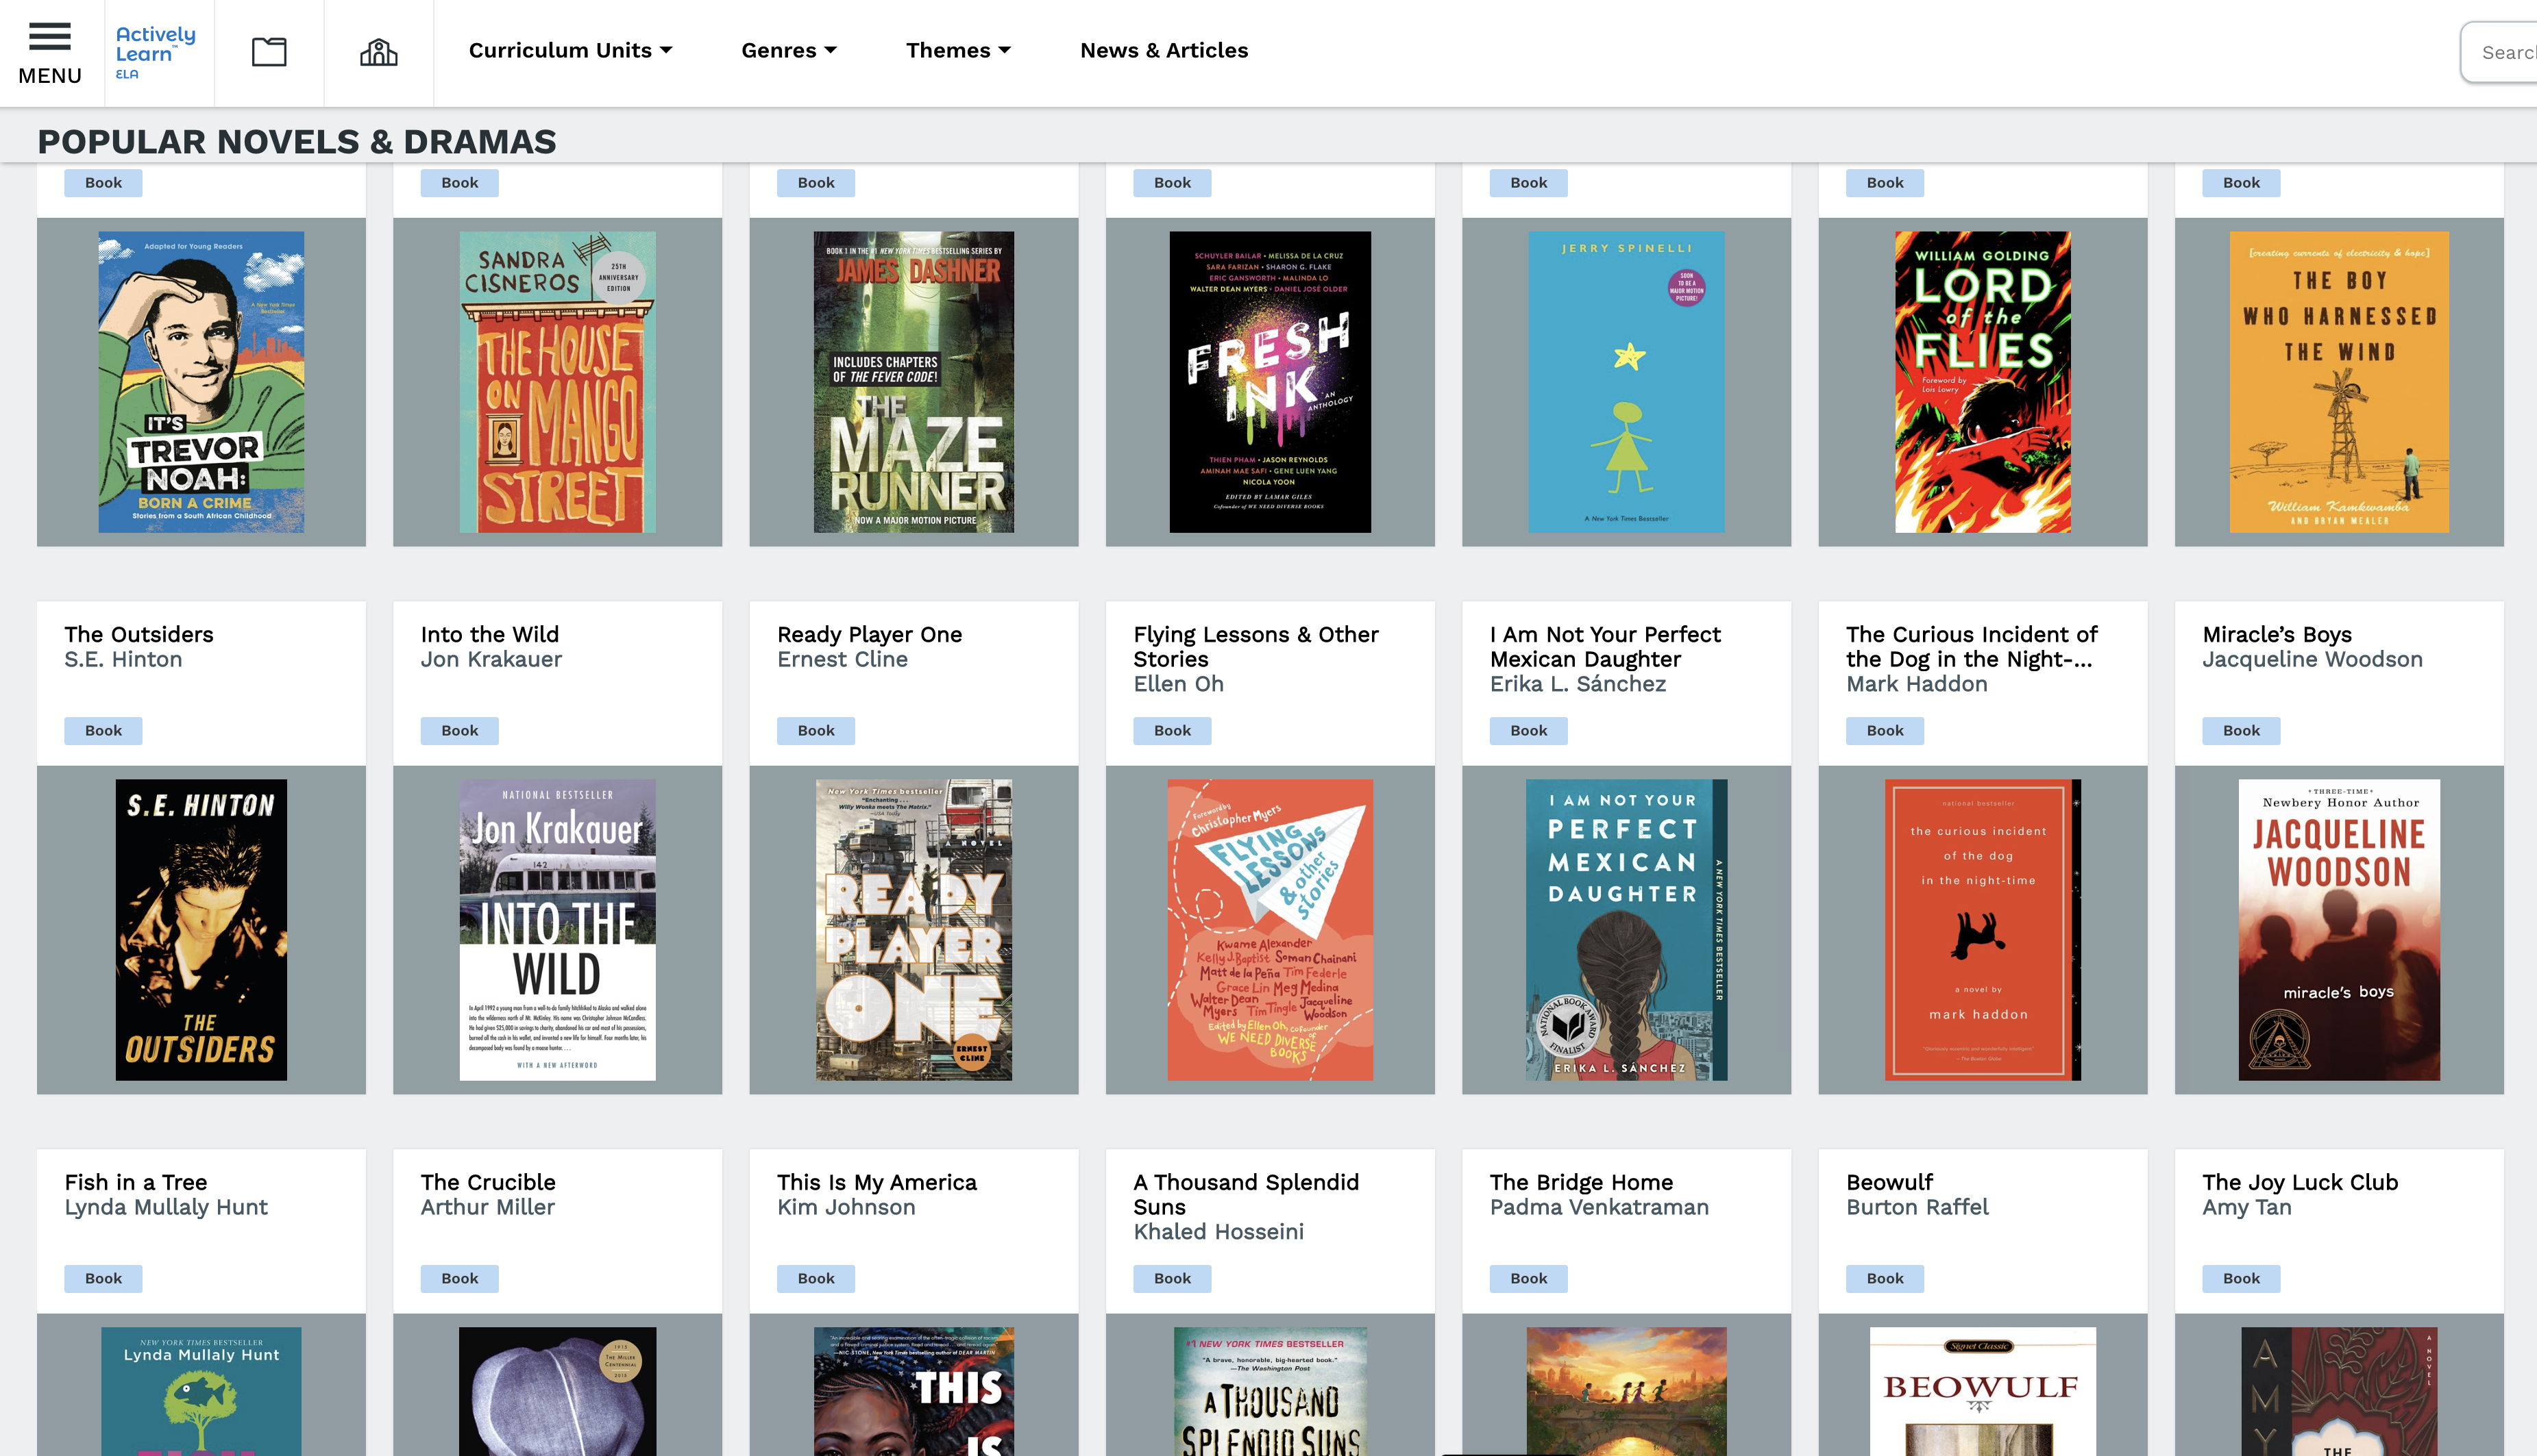Open the Perfect Mexican Daughter cover image
The image size is (2537, 1456).
1626,930
